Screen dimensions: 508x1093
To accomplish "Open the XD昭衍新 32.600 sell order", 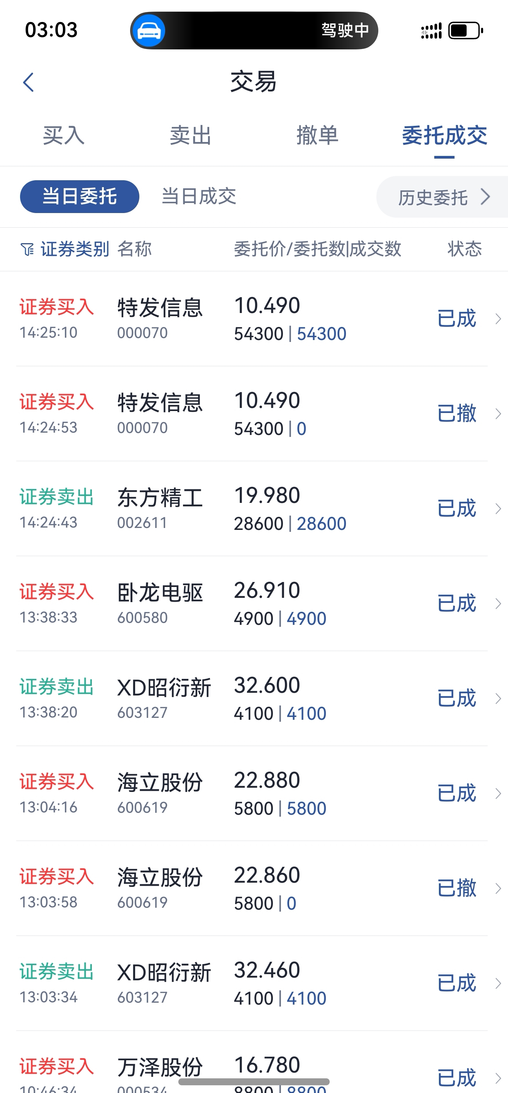I will tap(254, 699).
